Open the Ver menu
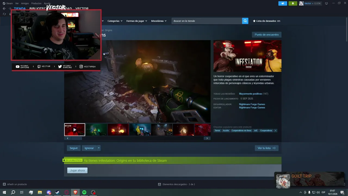Viewport: 348px width, 196px height. pos(17,3)
